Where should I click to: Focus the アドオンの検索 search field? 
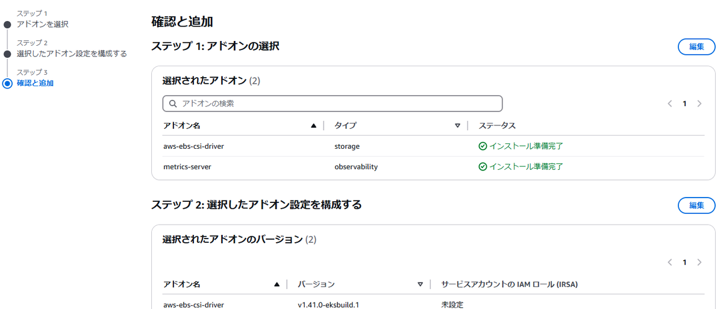click(333, 104)
